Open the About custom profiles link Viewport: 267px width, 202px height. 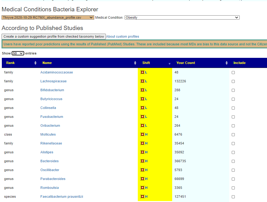(122, 37)
